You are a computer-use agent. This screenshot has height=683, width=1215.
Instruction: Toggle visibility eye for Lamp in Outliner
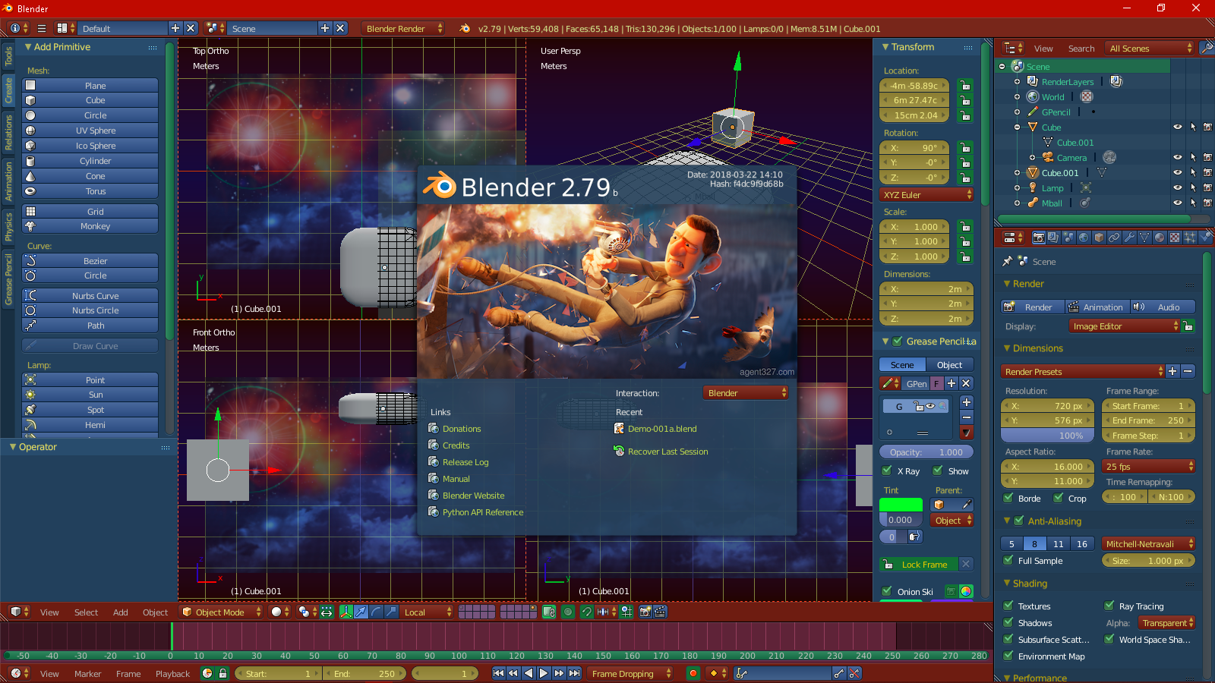1178,187
